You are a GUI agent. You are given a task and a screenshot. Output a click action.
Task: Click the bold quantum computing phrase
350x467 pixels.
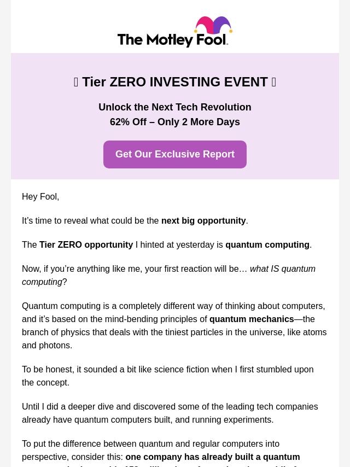pos(267,244)
